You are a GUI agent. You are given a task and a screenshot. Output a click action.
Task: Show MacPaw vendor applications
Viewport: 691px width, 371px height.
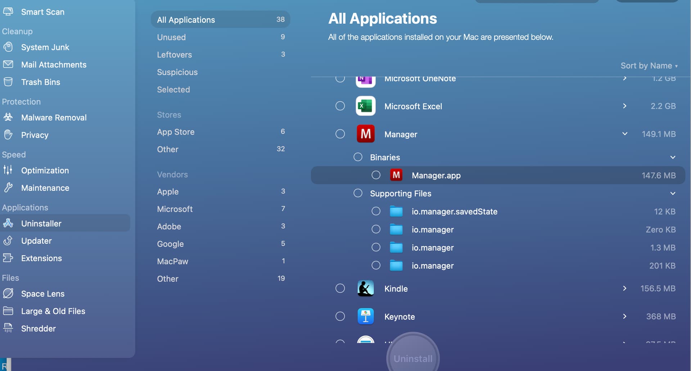(221, 261)
